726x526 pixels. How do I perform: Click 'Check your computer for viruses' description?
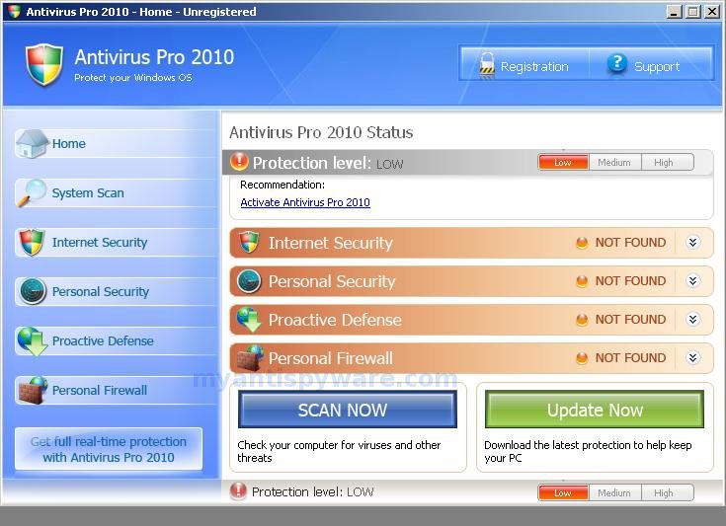(x=339, y=451)
